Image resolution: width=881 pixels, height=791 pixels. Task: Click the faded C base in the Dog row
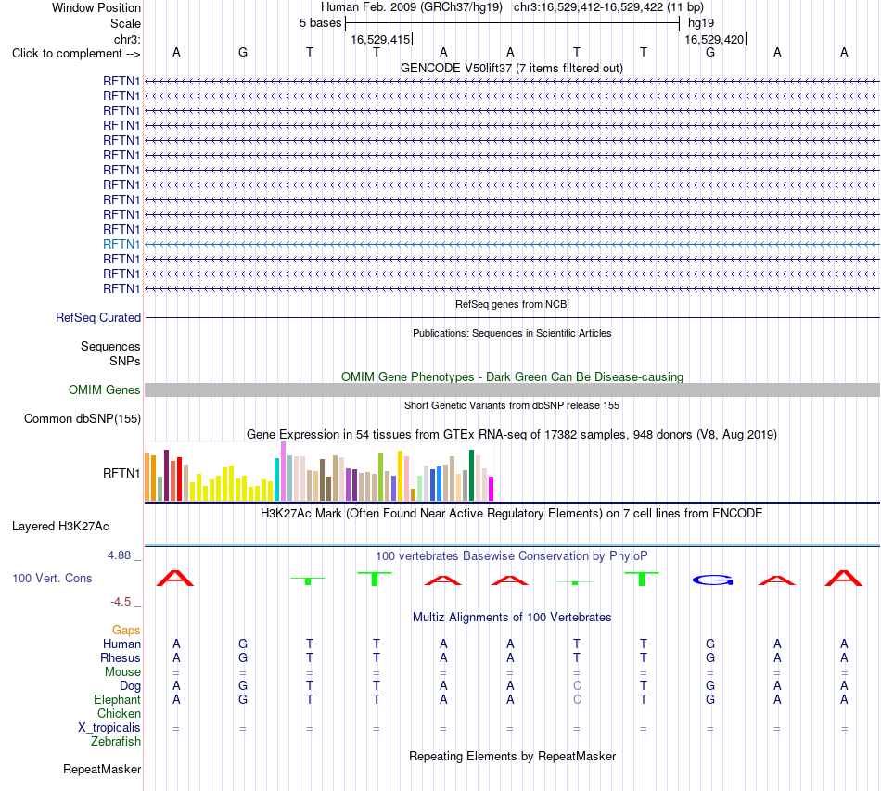click(x=577, y=686)
